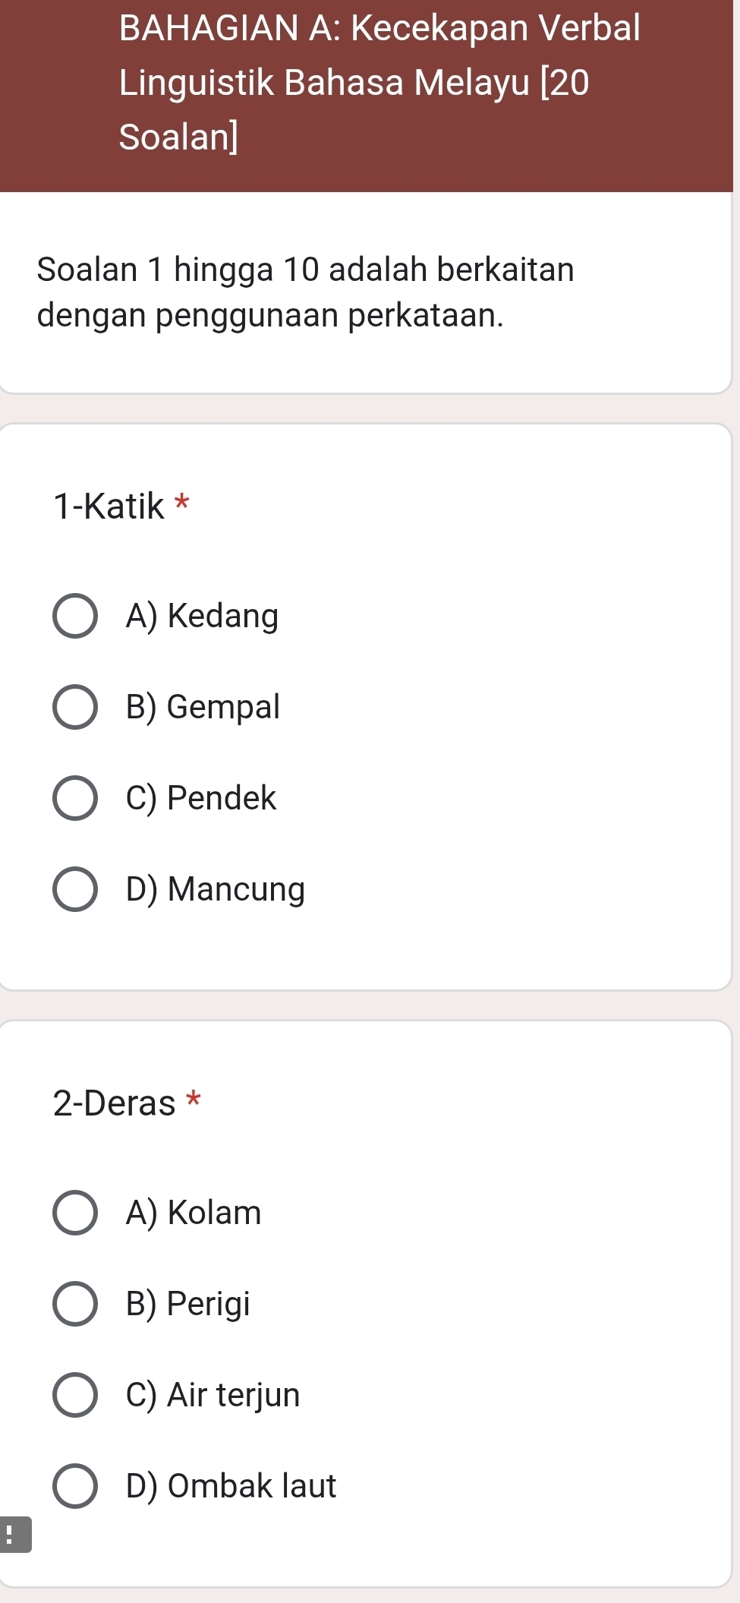Click the Soalan 1 hingga 10 description
740x1603 pixels.
click(x=305, y=292)
